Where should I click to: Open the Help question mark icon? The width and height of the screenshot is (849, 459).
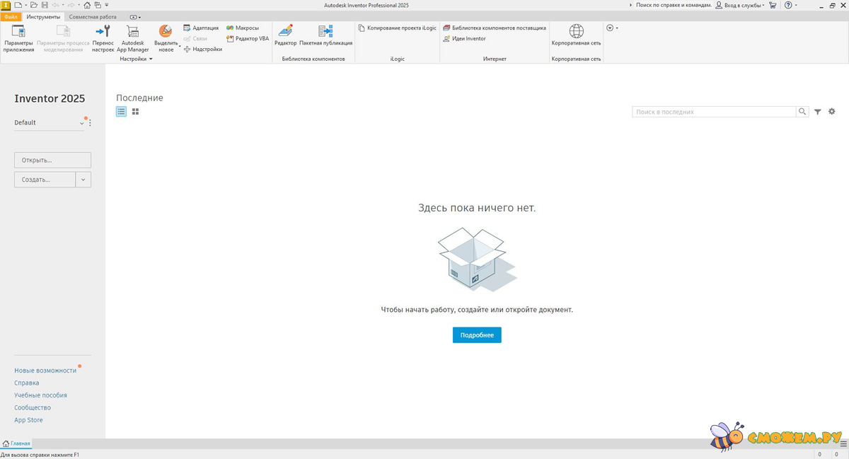tap(788, 5)
